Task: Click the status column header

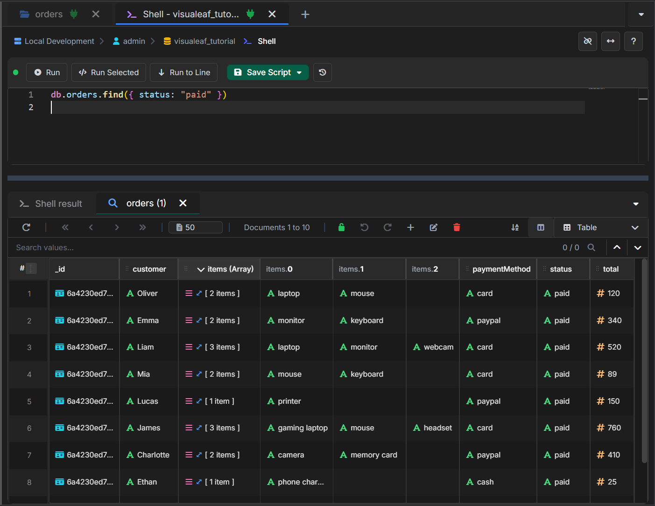Action: (x=563, y=269)
